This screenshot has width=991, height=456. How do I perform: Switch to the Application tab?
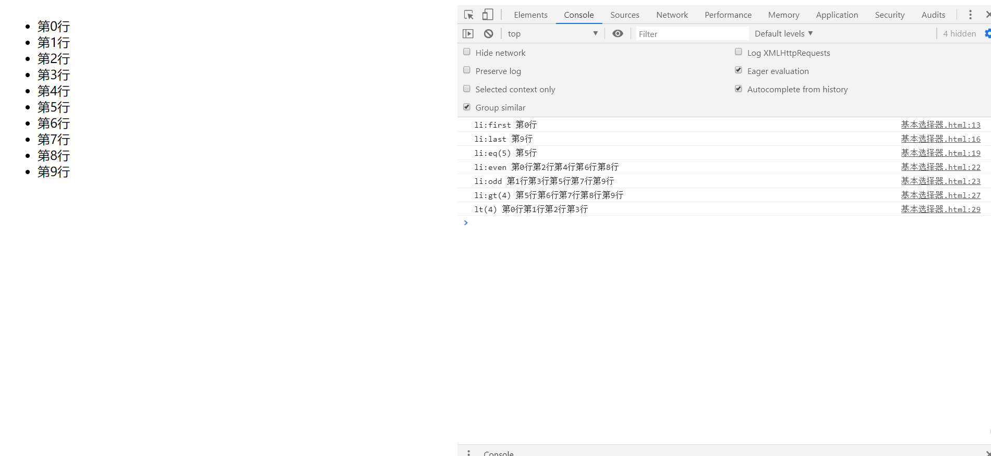(837, 15)
